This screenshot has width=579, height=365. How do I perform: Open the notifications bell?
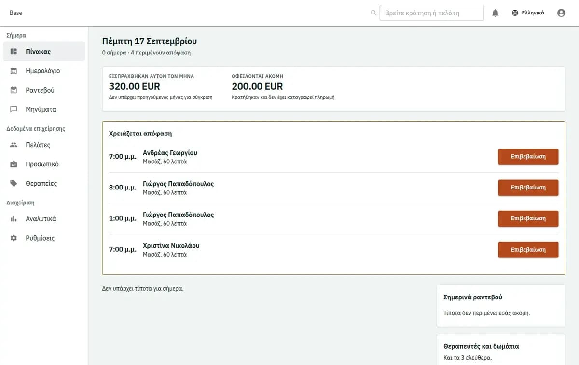[x=495, y=13]
